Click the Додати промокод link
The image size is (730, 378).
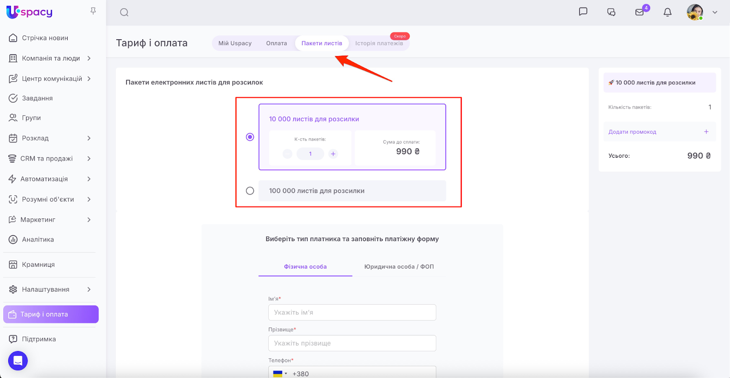tap(632, 132)
